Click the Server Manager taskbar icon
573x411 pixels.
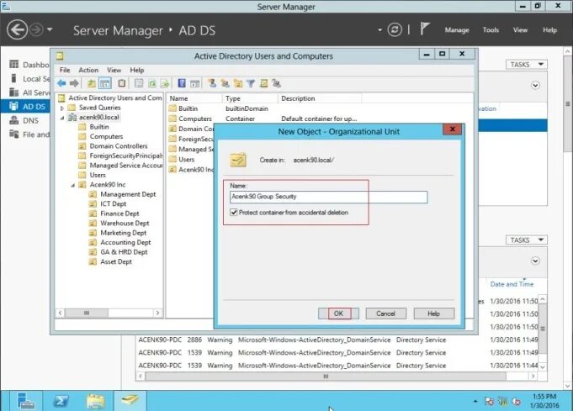pos(25,401)
